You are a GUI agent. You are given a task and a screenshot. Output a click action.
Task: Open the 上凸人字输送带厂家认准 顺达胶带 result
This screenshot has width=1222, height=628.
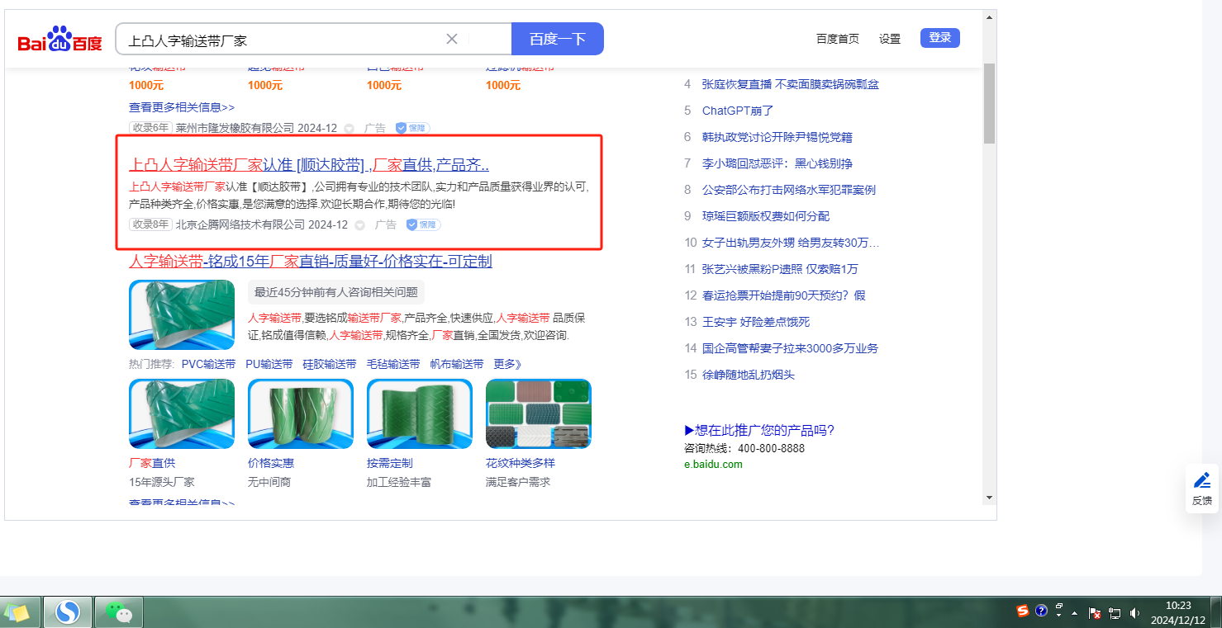(x=309, y=164)
